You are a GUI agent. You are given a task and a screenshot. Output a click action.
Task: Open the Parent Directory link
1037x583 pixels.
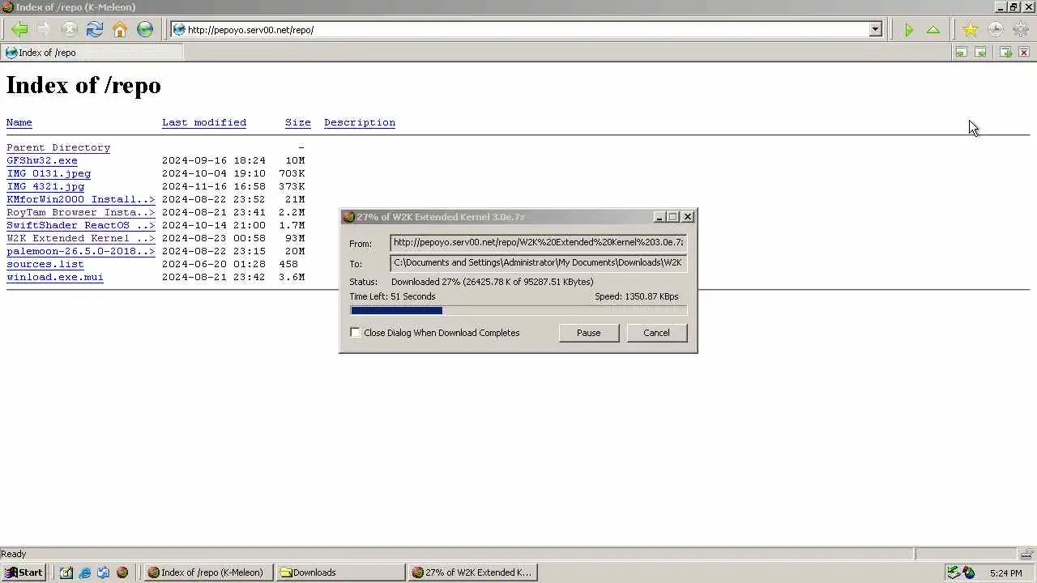tap(58, 147)
